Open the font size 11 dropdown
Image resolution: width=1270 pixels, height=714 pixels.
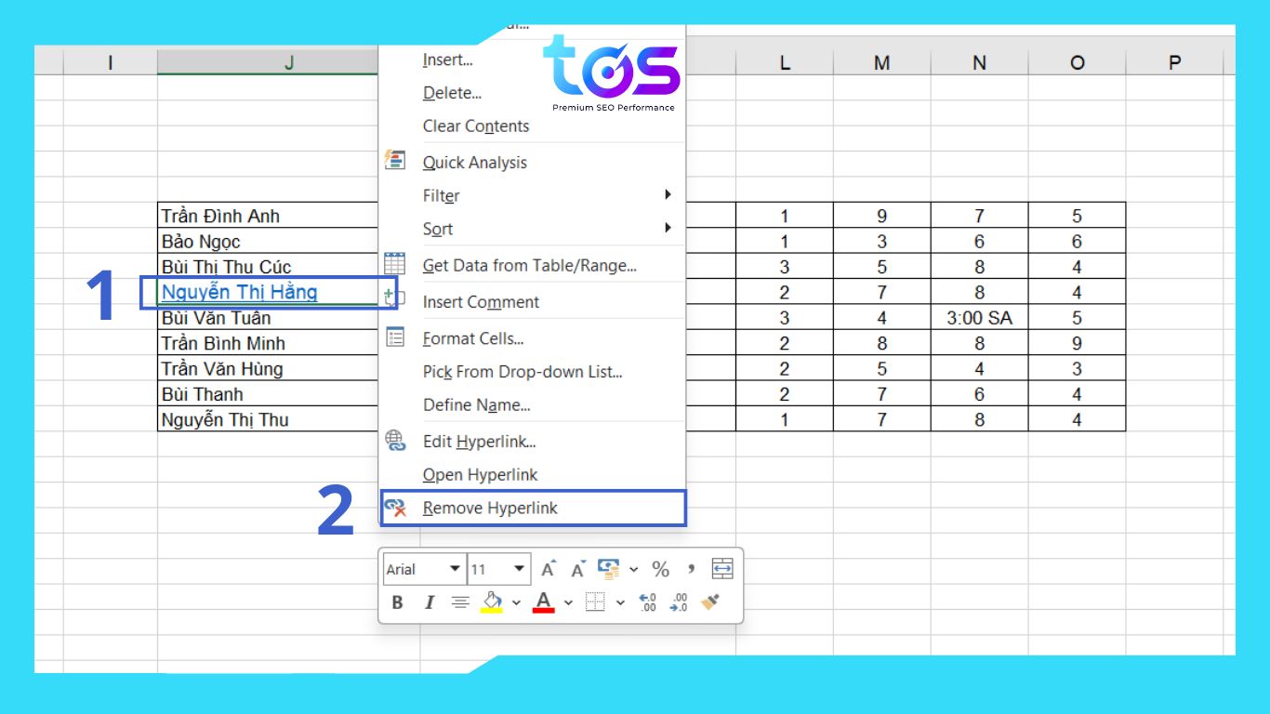[x=520, y=569]
